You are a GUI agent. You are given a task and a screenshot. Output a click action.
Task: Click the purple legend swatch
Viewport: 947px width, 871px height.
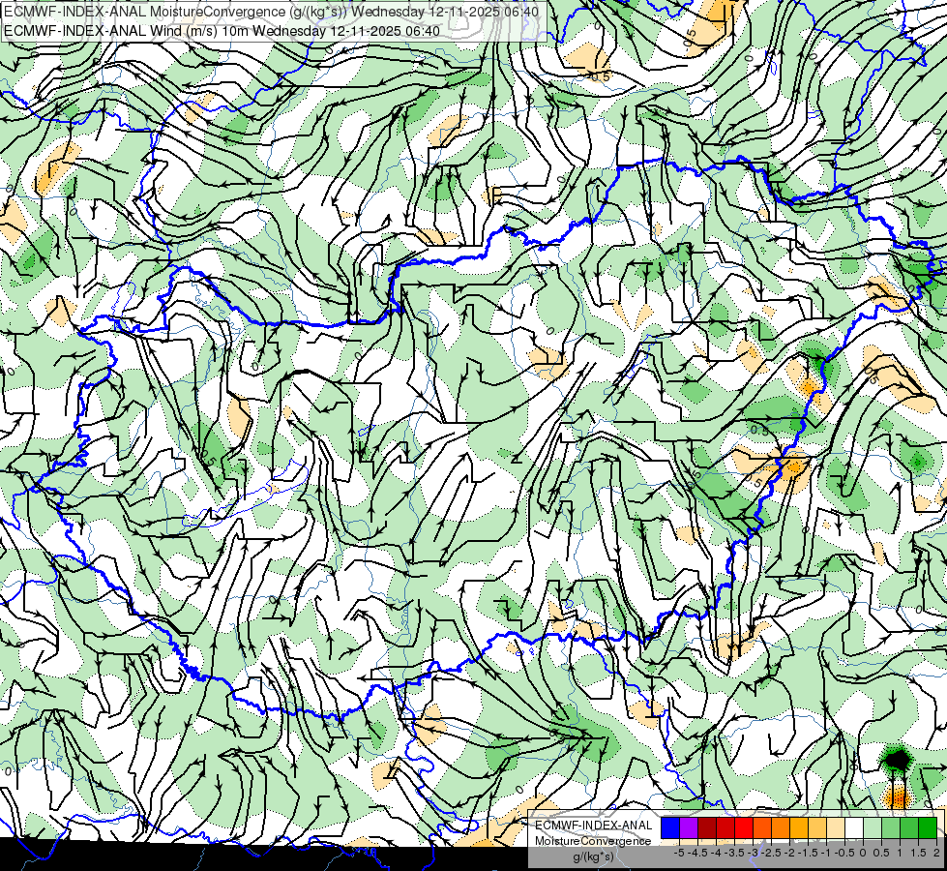[689, 827]
